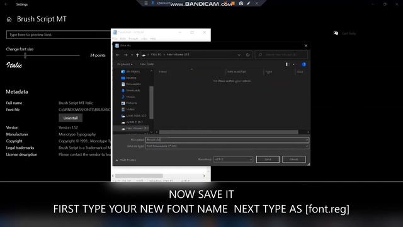Image resolution: width=403 pixels, height=227 pixels.
Task: Sort by Date modified column header
Action: click(x=236, y=72)
